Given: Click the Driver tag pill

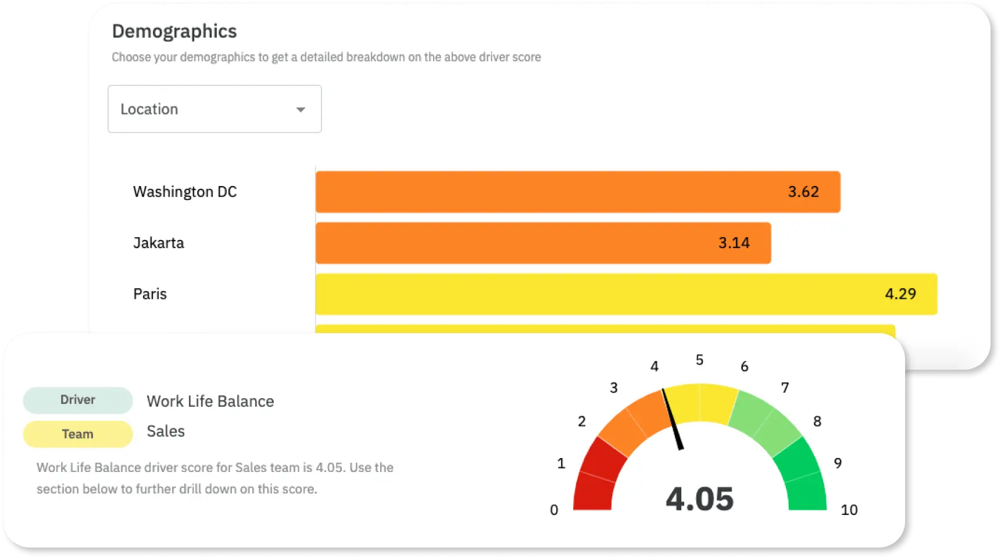Looking at the screenshot, I should tap(78, 400).
